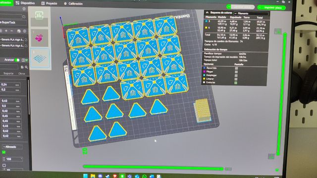The width and height of the screenshot is (317, 178).
Task: Open the Dispositivo tab
Action: tap(25, 3)
